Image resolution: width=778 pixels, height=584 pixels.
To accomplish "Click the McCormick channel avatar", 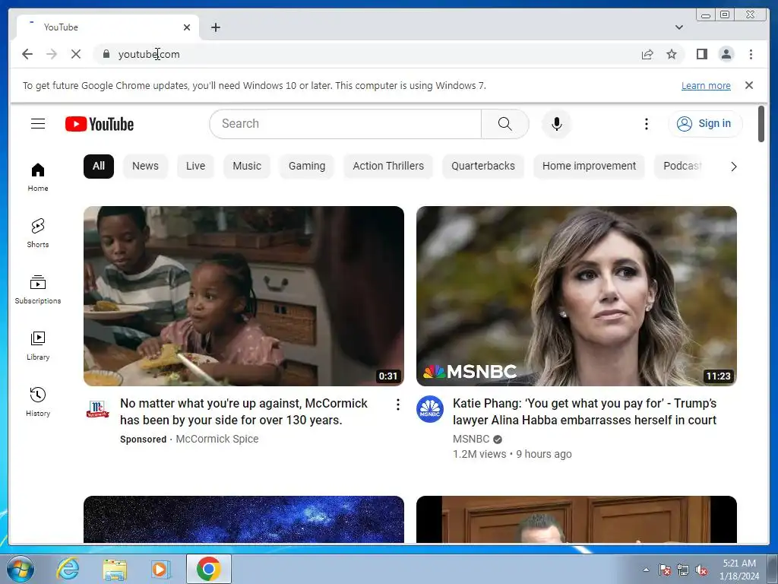I will tap(97, 409).
